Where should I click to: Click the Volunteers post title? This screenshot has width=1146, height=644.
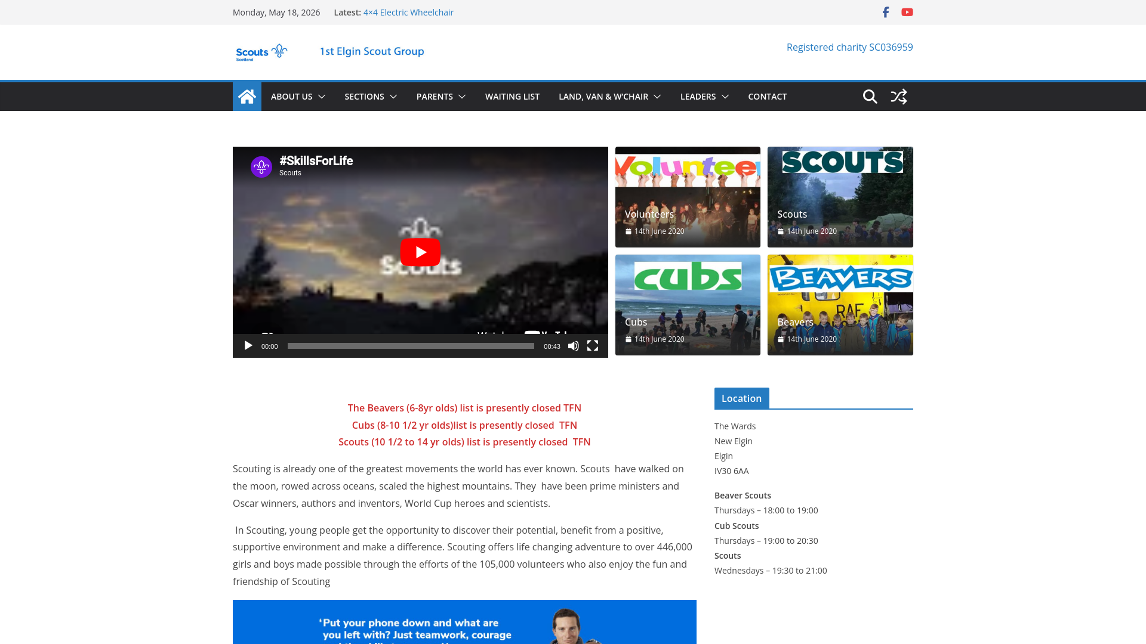(649, 214)
